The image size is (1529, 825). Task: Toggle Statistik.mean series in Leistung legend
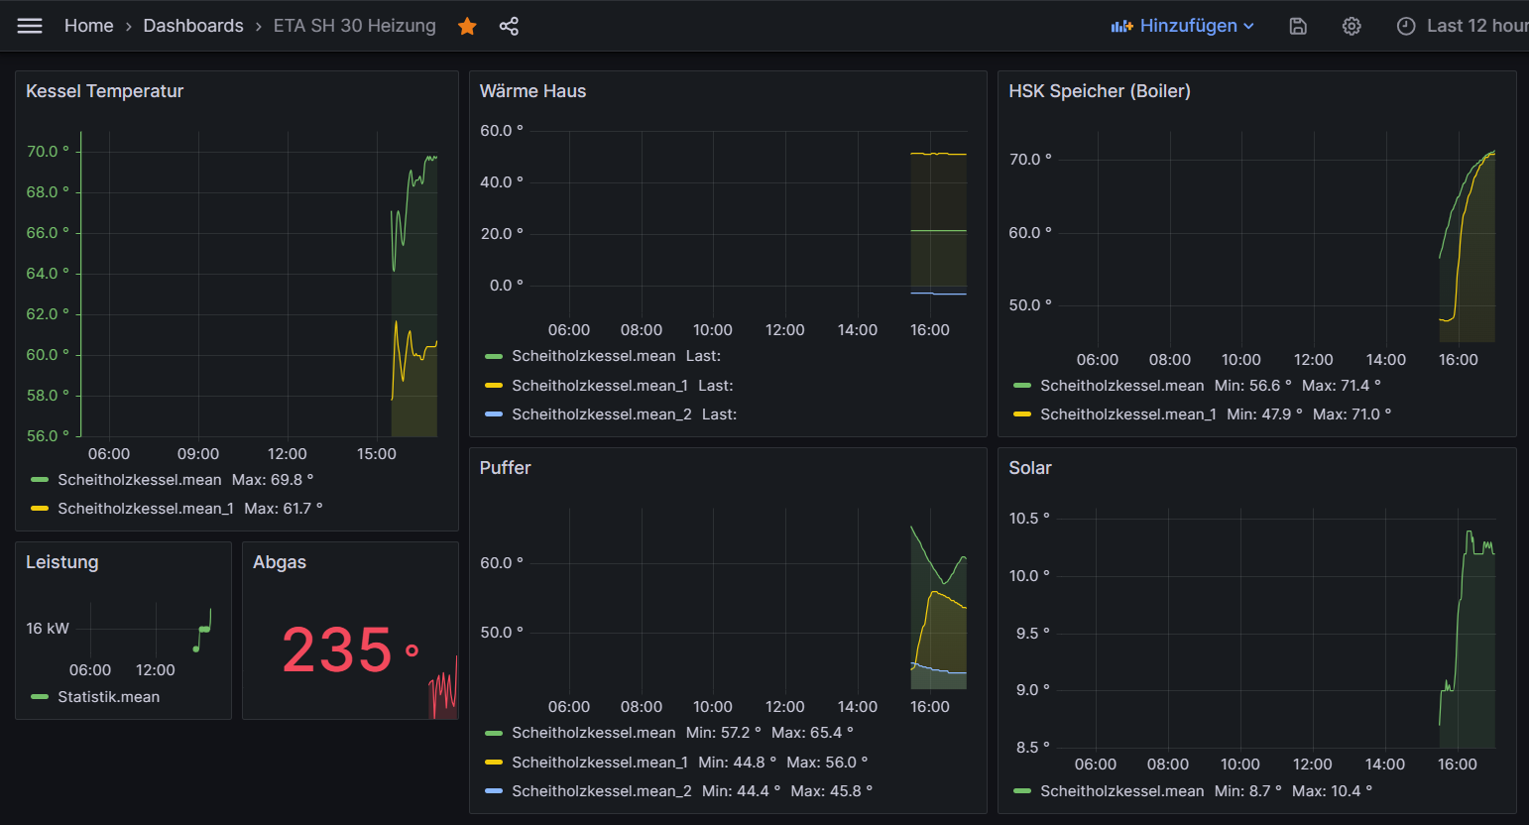(108, 697)
